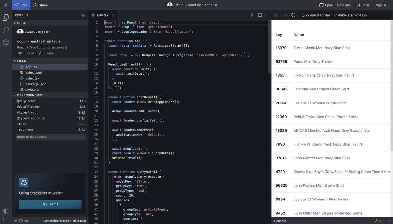Close the App.tsx editor tab
The image size is (393, 224).
114,15
